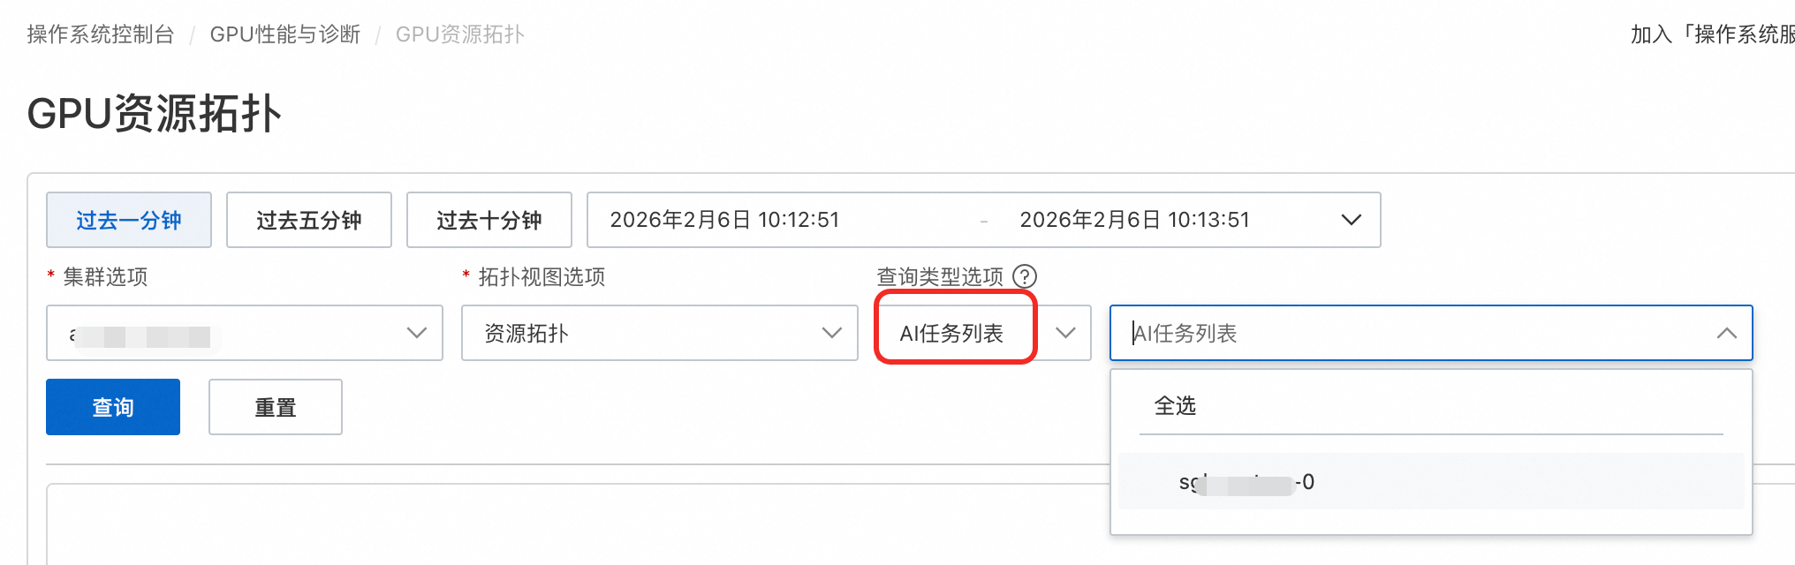
Task: Collapse the AI任务列表 multi-select chevron
Action: click(1726, 333)
